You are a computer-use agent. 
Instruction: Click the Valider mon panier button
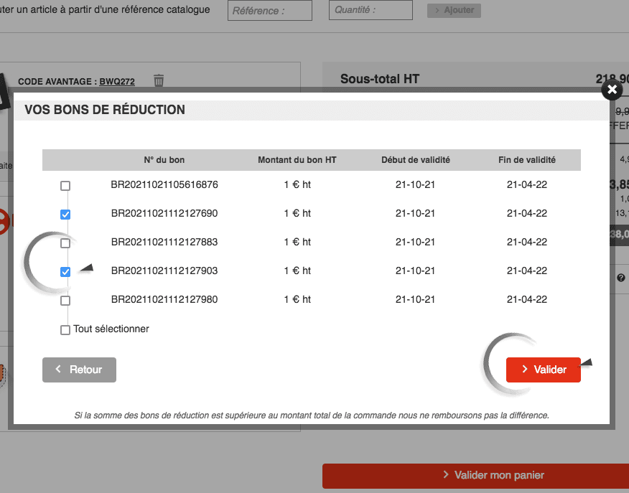pos(475,475)
